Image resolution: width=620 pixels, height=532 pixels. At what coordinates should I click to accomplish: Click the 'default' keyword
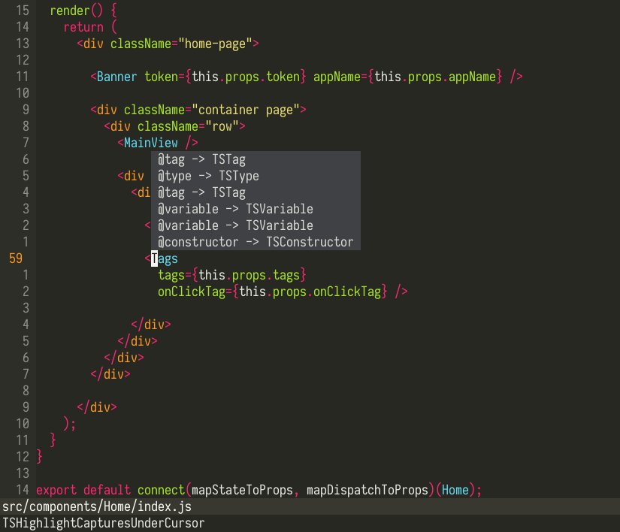point(107,490)
